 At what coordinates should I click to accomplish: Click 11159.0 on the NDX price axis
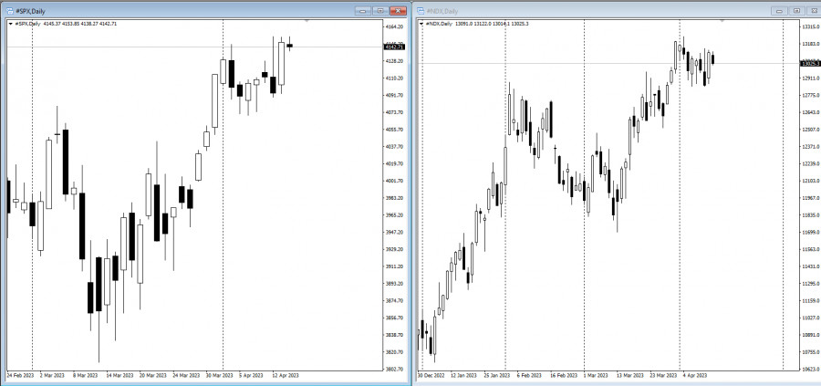point(811,300)
